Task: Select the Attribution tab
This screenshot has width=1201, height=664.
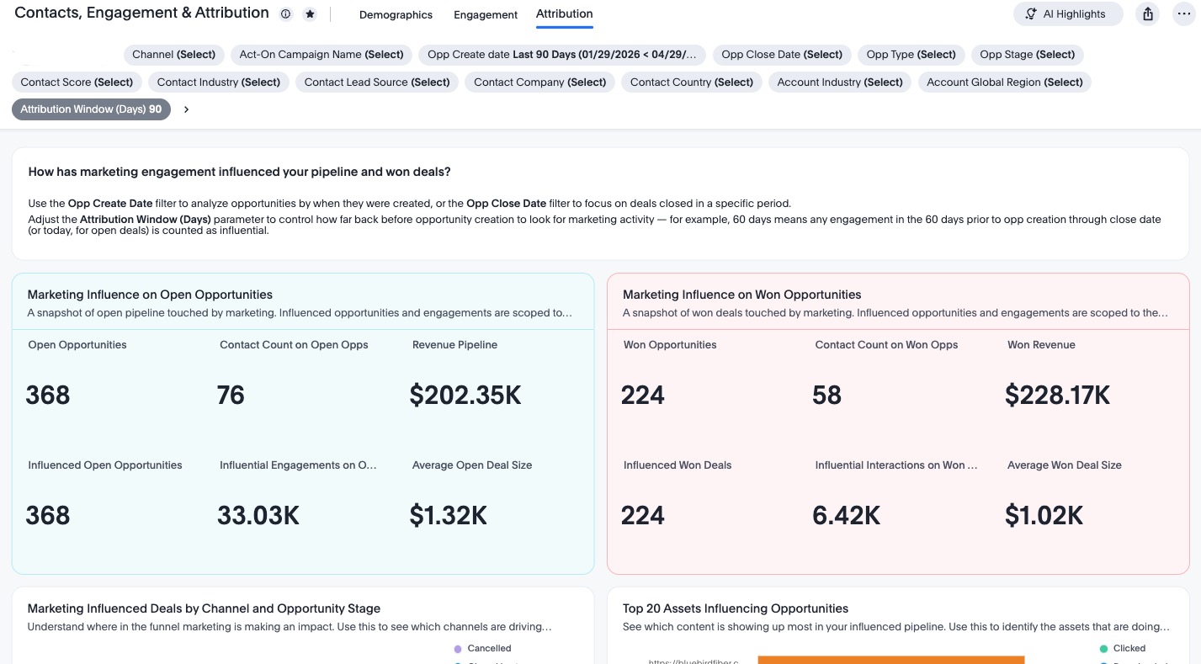Action: 564,14
